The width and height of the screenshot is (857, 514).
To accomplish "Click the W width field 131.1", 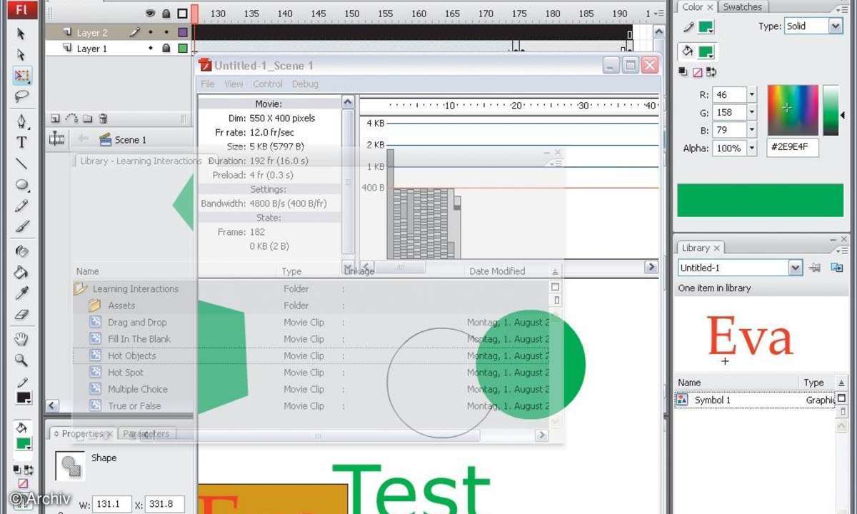I will click(112, 504).
